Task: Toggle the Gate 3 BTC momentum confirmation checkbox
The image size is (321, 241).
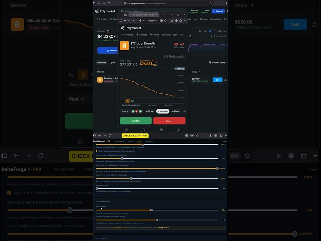Action: 97,151
